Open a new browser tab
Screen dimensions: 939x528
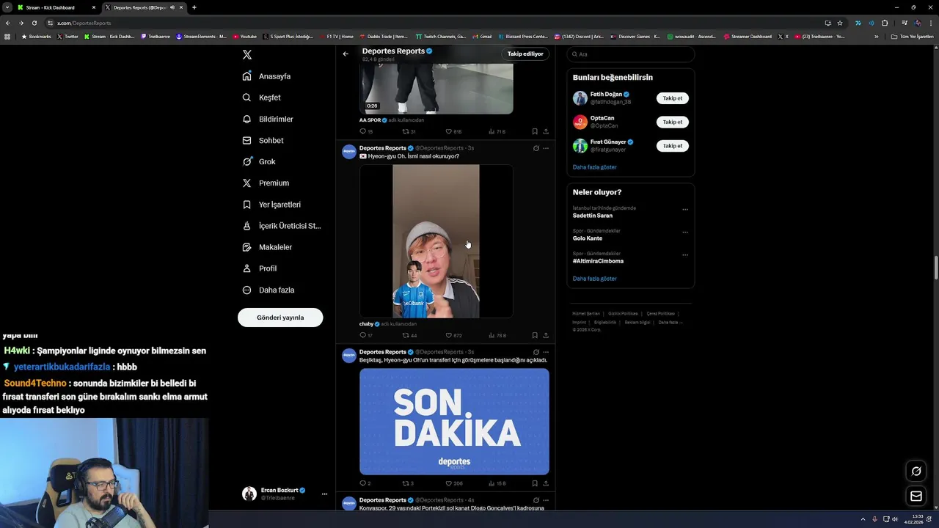194,7
